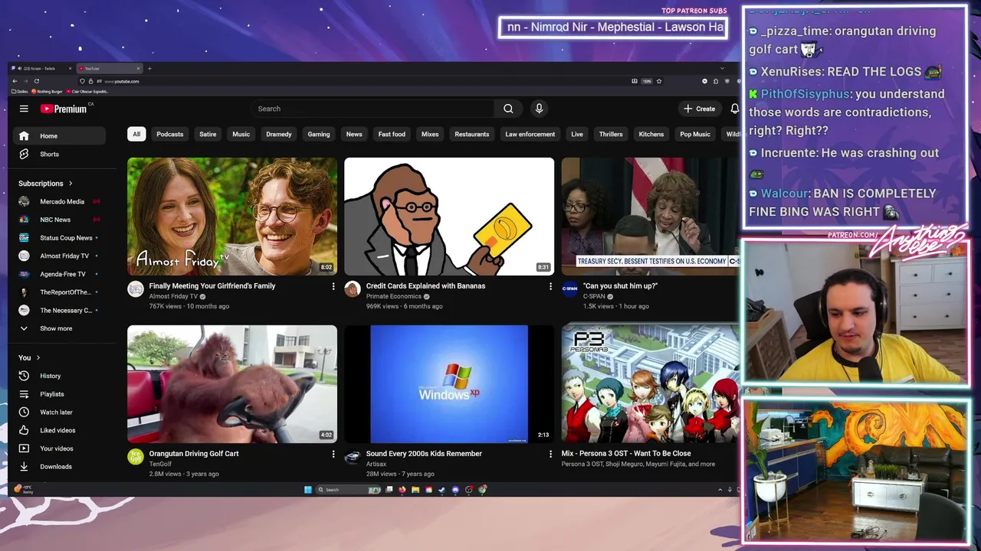This screenshot has height=551, width=981.
Task: Expand the You section chevron
Action: 38,357
